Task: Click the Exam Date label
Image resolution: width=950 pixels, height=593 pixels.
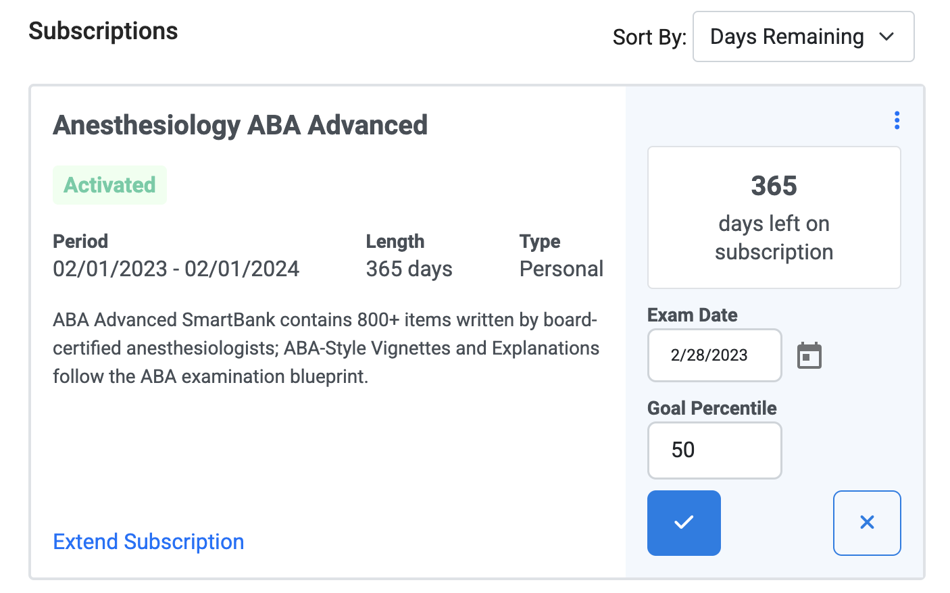Action: [x=693, y=315]
